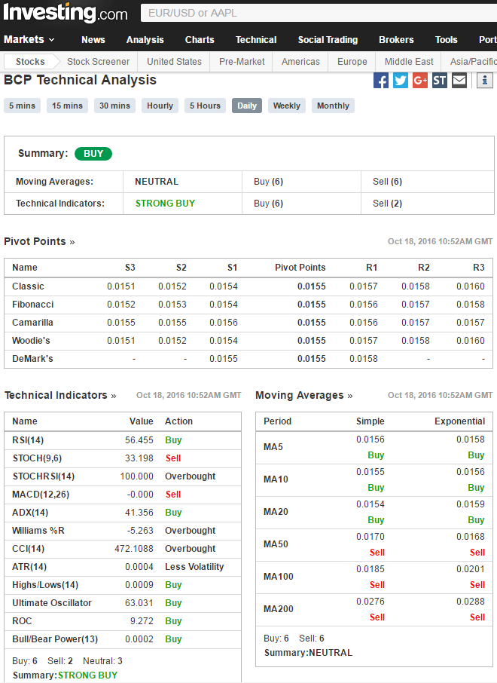Share on StockTwits via ST icon
Image resolution: width=497 pixels, height=683 pixels.
click(440, 80)
